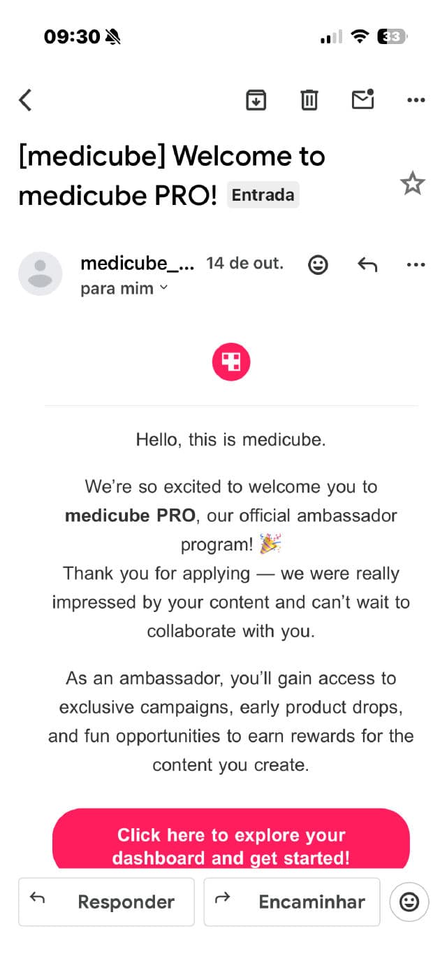Archive this email with the archive icon

[256, 100]
